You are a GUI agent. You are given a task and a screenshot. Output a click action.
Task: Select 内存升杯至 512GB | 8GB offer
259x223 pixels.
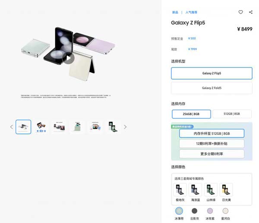coord(212,133)
